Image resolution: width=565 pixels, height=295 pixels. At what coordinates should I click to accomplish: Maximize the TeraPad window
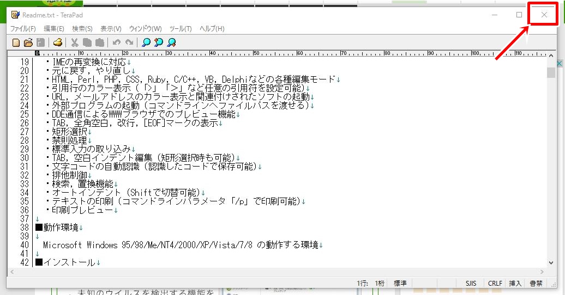click(x=519, y=15)
